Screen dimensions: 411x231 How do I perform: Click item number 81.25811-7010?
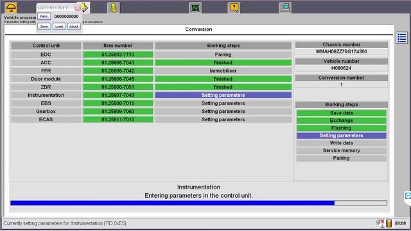point(118,119)
